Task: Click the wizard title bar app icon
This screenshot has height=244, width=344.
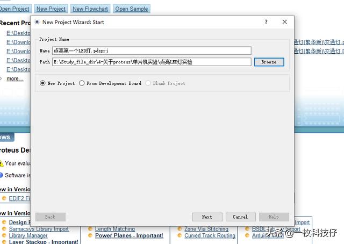Action: pyautogui.click(x=37, y=22)
